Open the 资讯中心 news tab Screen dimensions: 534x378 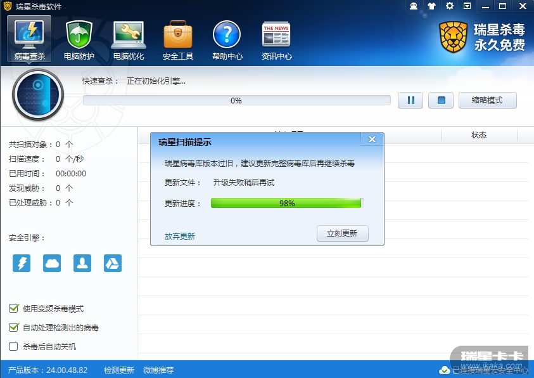click(276, 40)
